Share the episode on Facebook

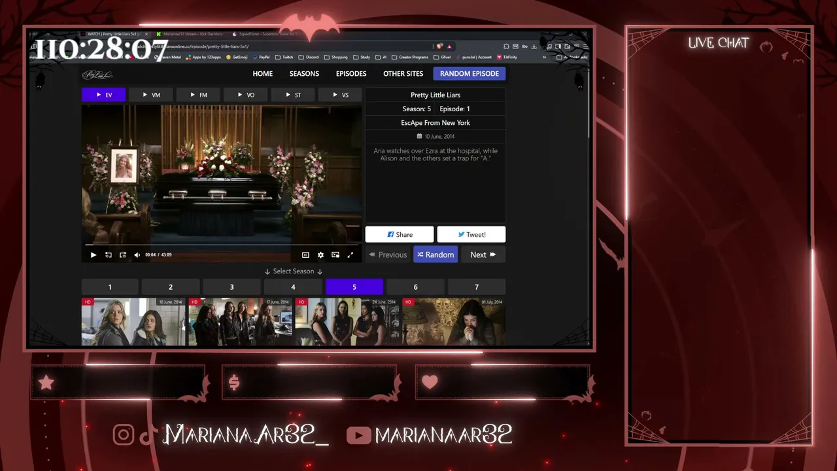(400, 234)
